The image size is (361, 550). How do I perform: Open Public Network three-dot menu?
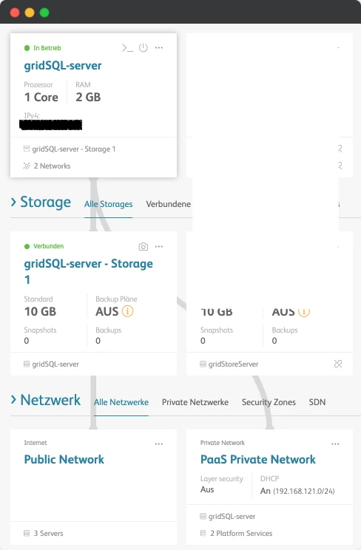tap(159, 444)
